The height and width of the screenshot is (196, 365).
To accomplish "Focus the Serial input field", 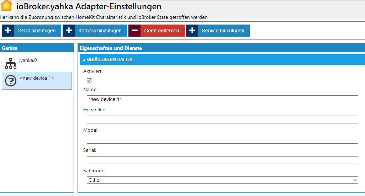I will pyautogui.click(x=222, y=160).
